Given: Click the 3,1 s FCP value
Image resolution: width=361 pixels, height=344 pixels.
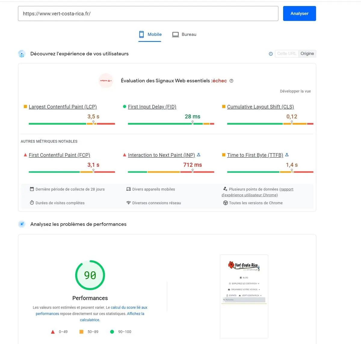Looking at the screenshot, I should (93, 165).
